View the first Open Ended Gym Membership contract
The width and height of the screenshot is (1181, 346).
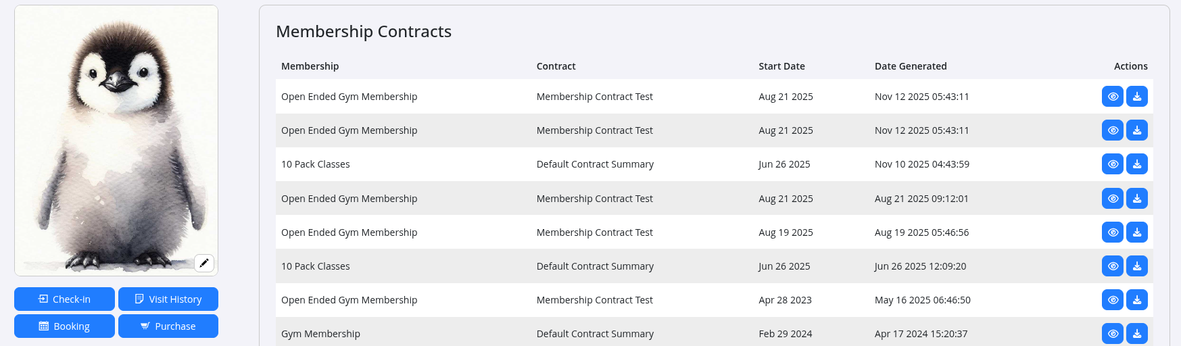(x=1113, y=97)
